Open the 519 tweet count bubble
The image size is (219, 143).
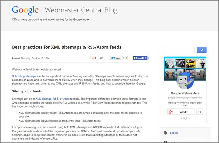(125, 58)
